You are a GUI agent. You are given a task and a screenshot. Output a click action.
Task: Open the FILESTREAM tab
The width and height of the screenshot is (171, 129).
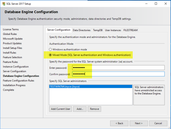(x=130, y=30)
